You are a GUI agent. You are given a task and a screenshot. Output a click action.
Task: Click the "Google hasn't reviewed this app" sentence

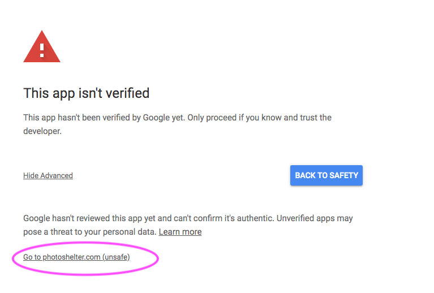(x=149, y=218)
